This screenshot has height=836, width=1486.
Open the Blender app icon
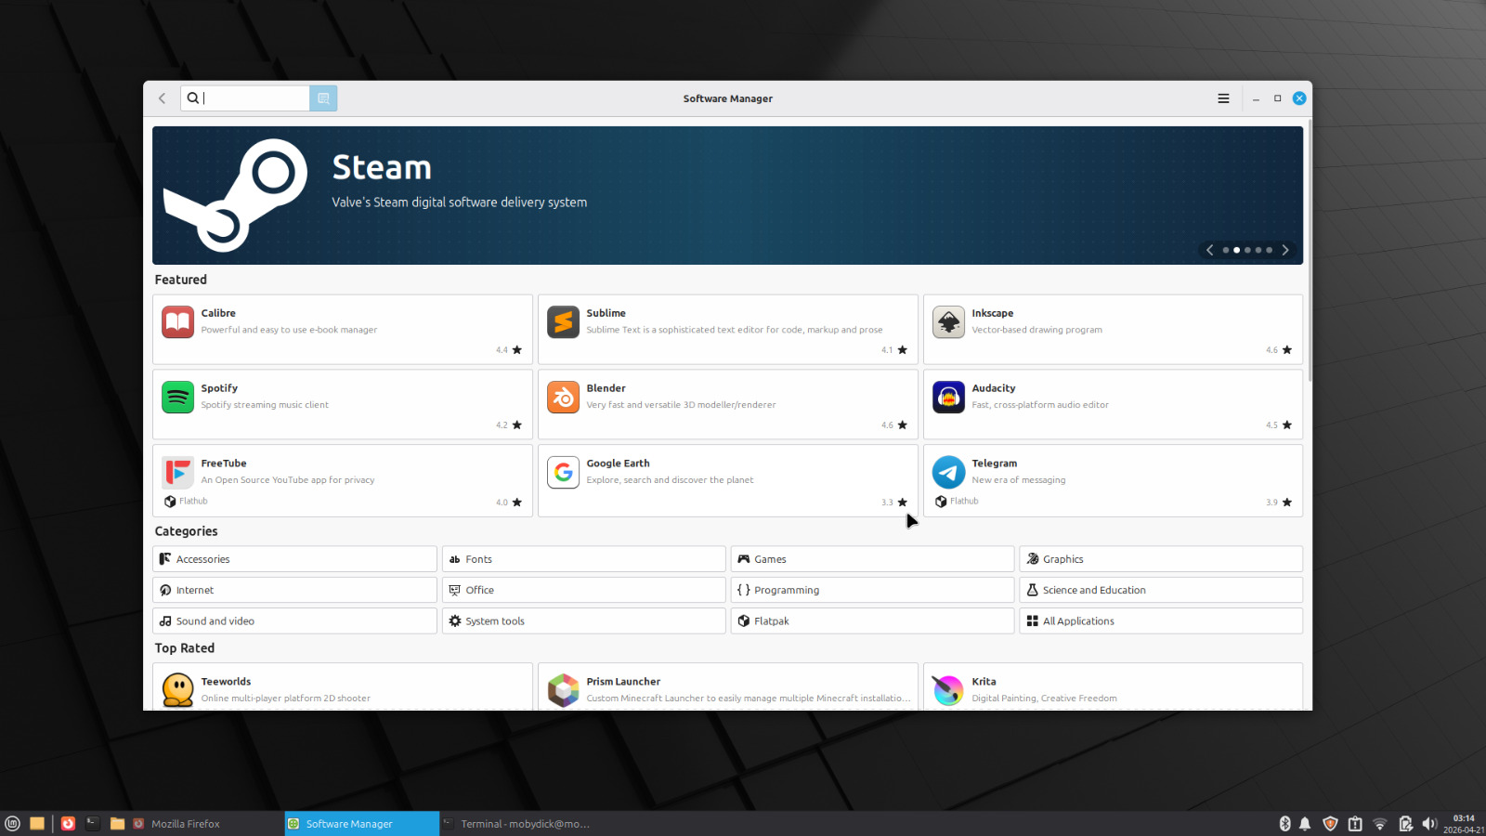point(563,398)
